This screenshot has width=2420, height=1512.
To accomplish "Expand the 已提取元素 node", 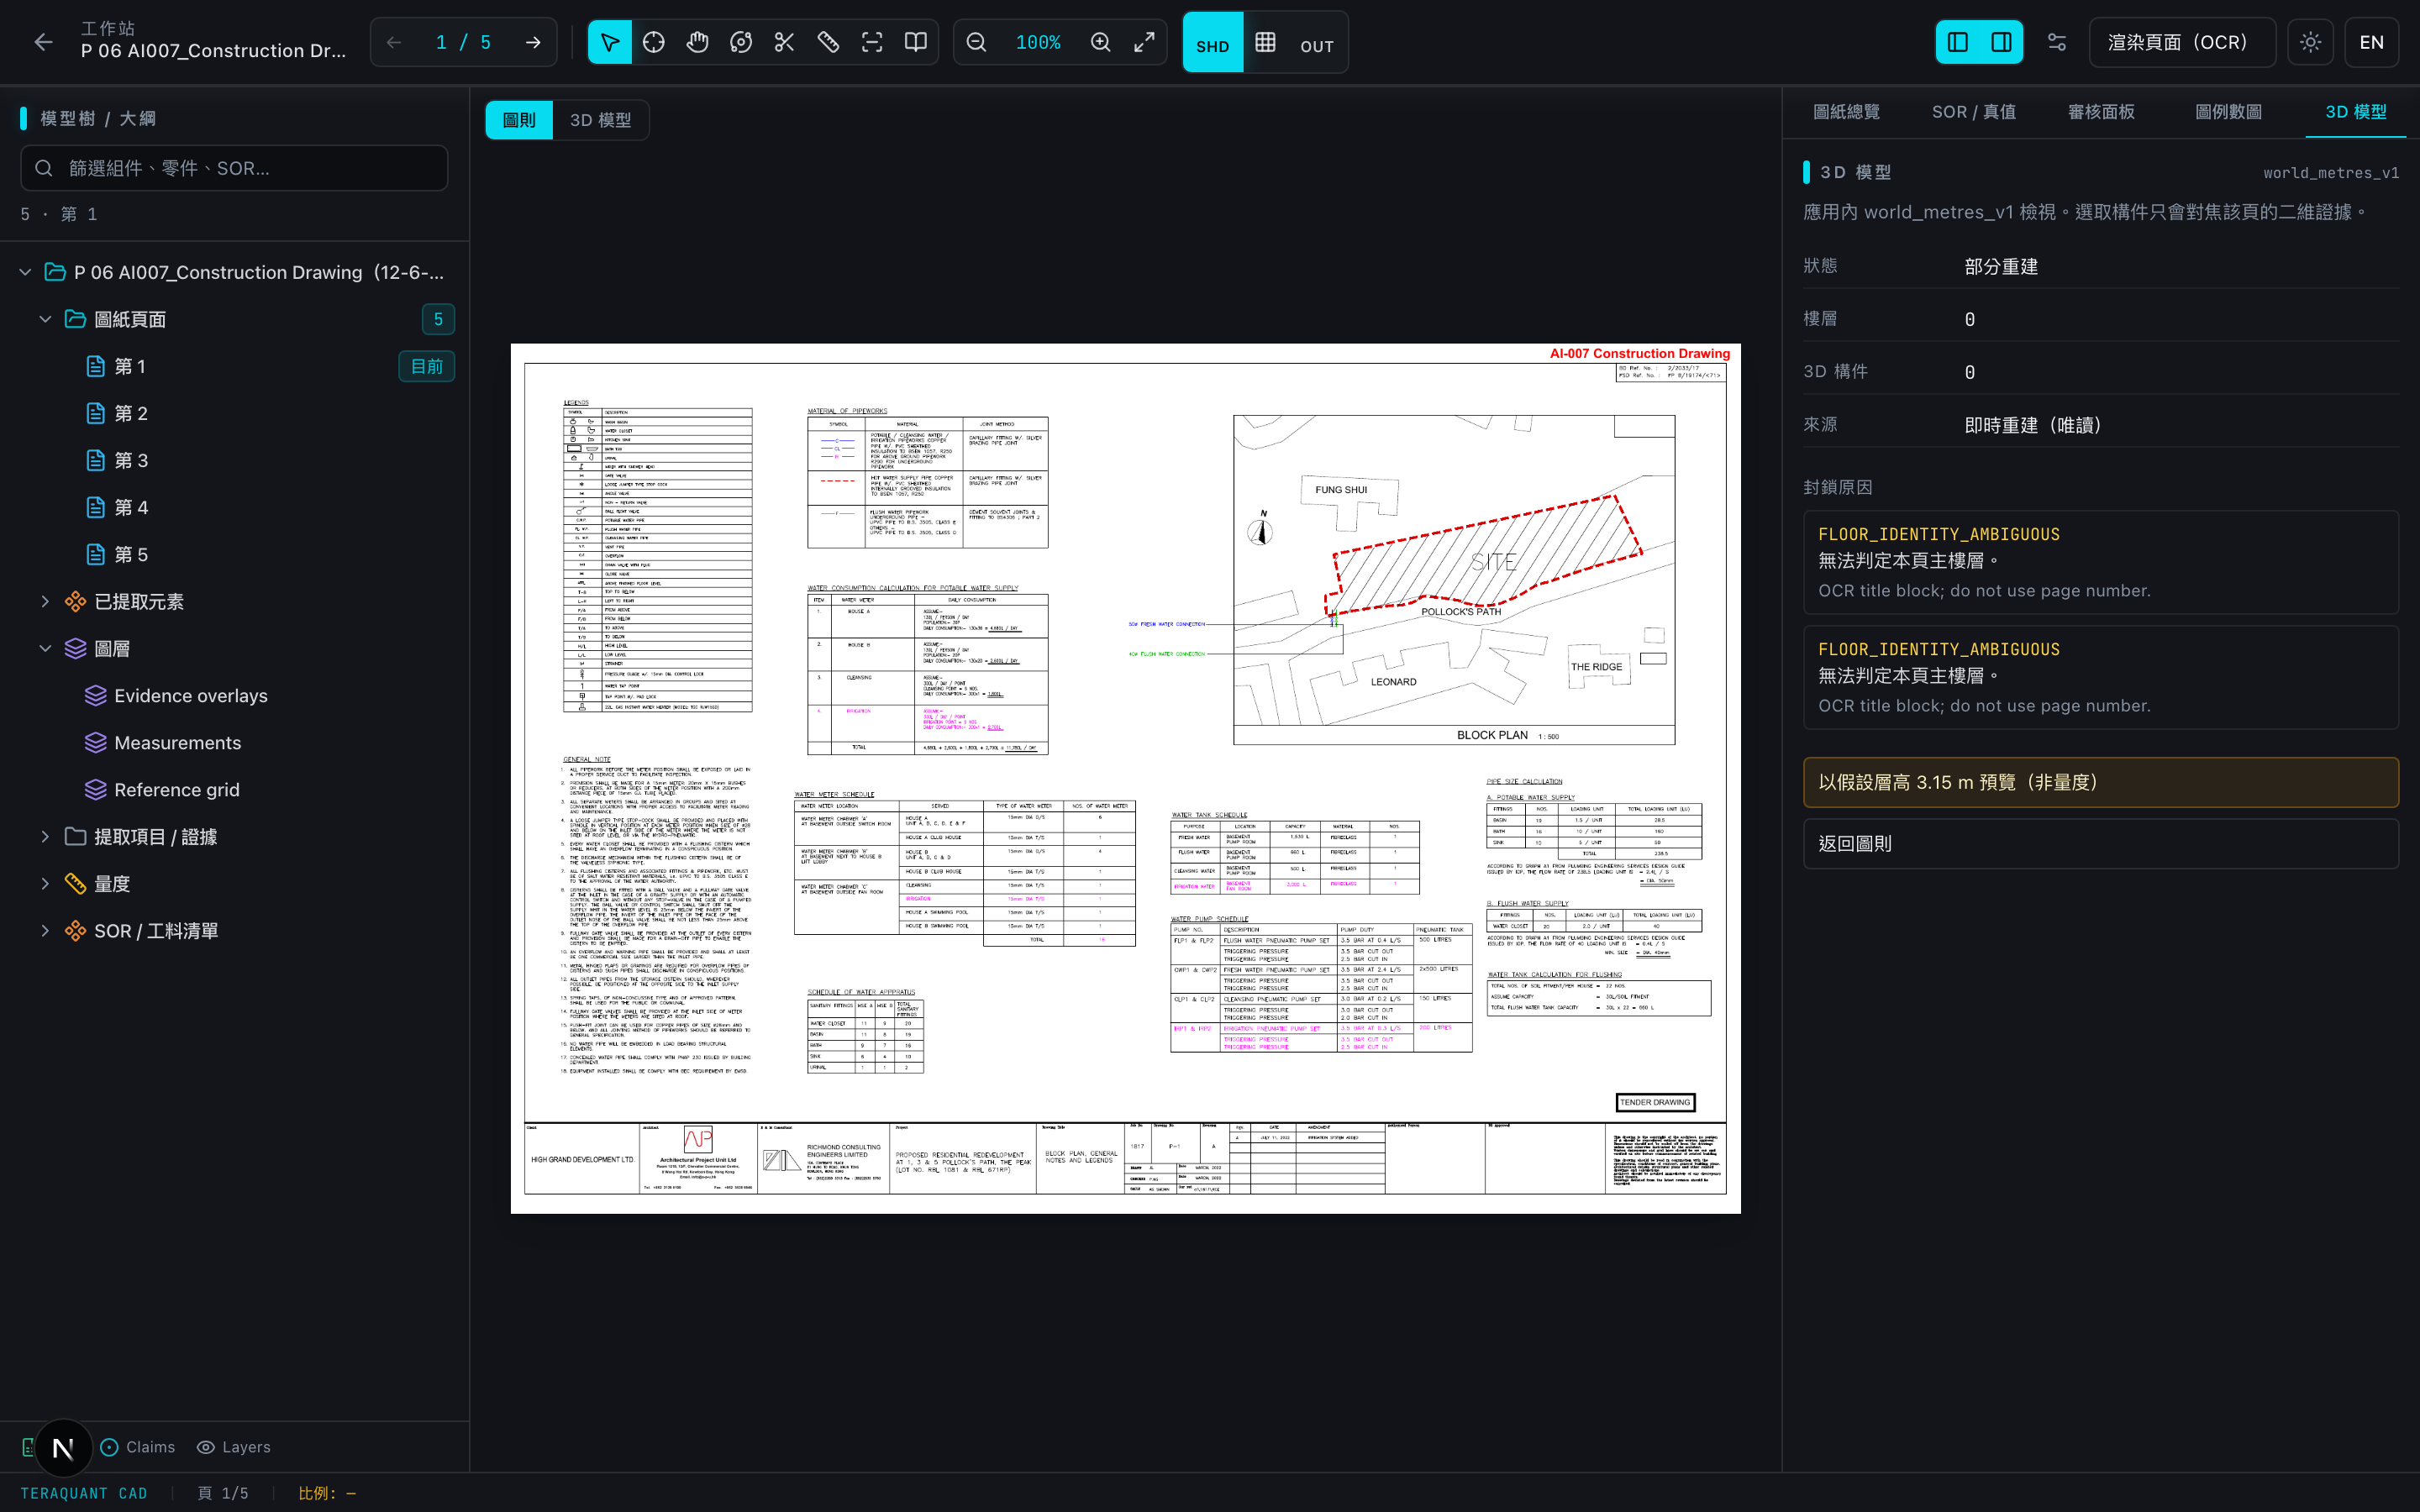I will coord(45,601).
